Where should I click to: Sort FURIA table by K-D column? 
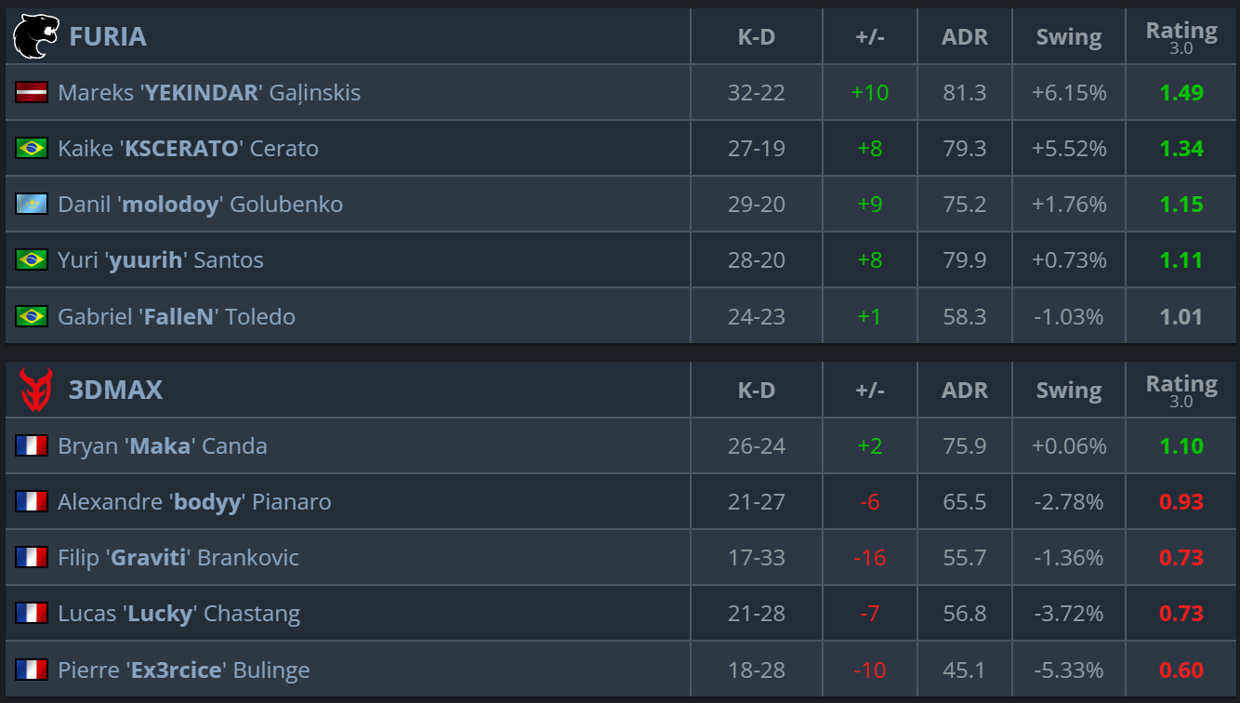click(757, 37)
